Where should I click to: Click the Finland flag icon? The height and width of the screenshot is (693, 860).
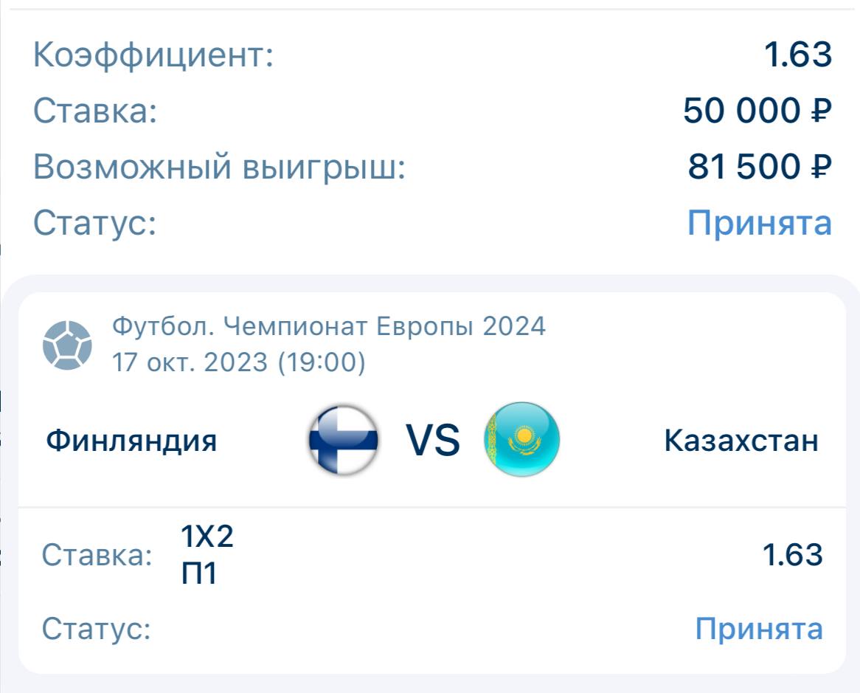(343, 440)
